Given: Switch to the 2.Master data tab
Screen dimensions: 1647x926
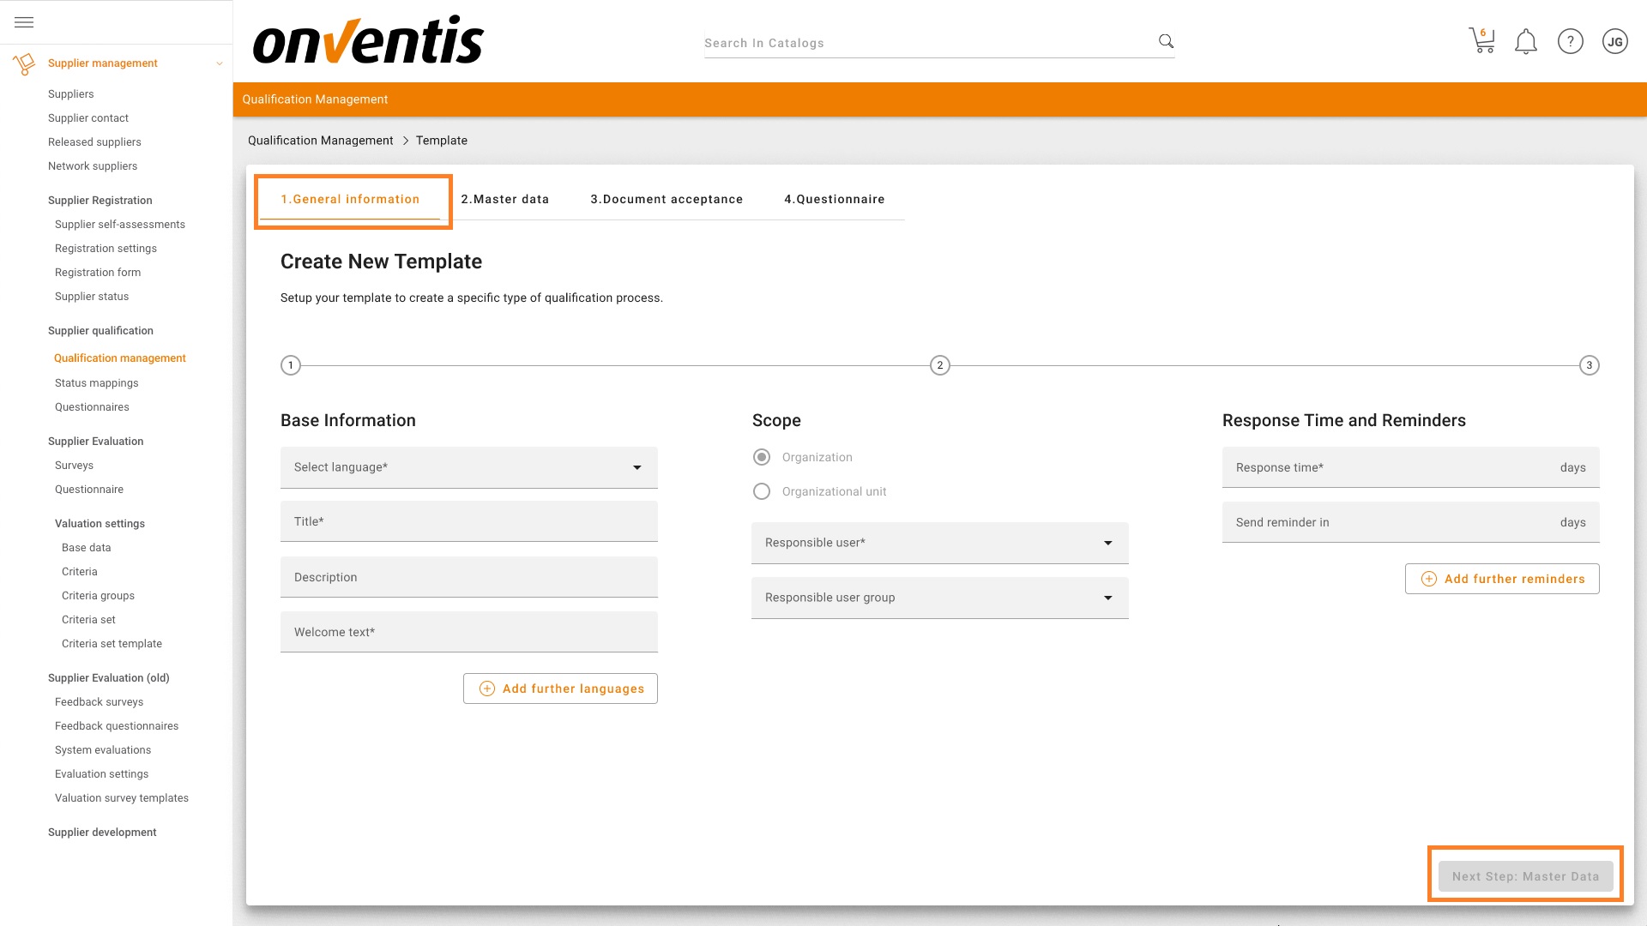Looking at the screenshot, I should tap(504, 199).
